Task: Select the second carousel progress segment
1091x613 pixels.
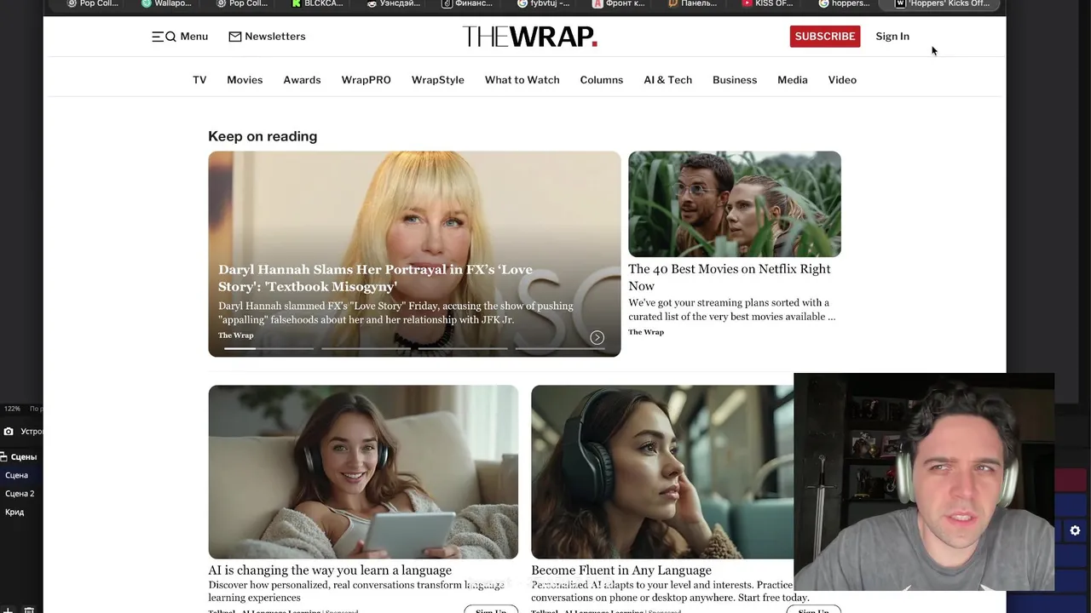Action: pyautogui.click(x=365, y=348)
